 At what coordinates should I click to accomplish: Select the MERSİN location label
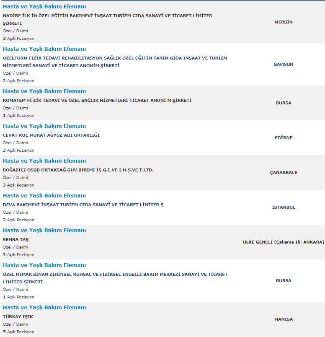point(284,22)
